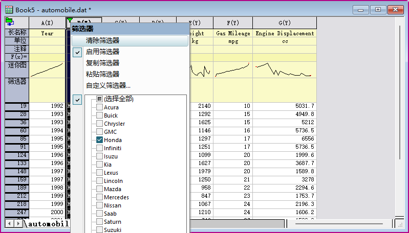Image resolution: width=409 pixels, height=233 pixels.
Task: Click the workbook organizer icon in top-left corner
Action: point(9,21)
